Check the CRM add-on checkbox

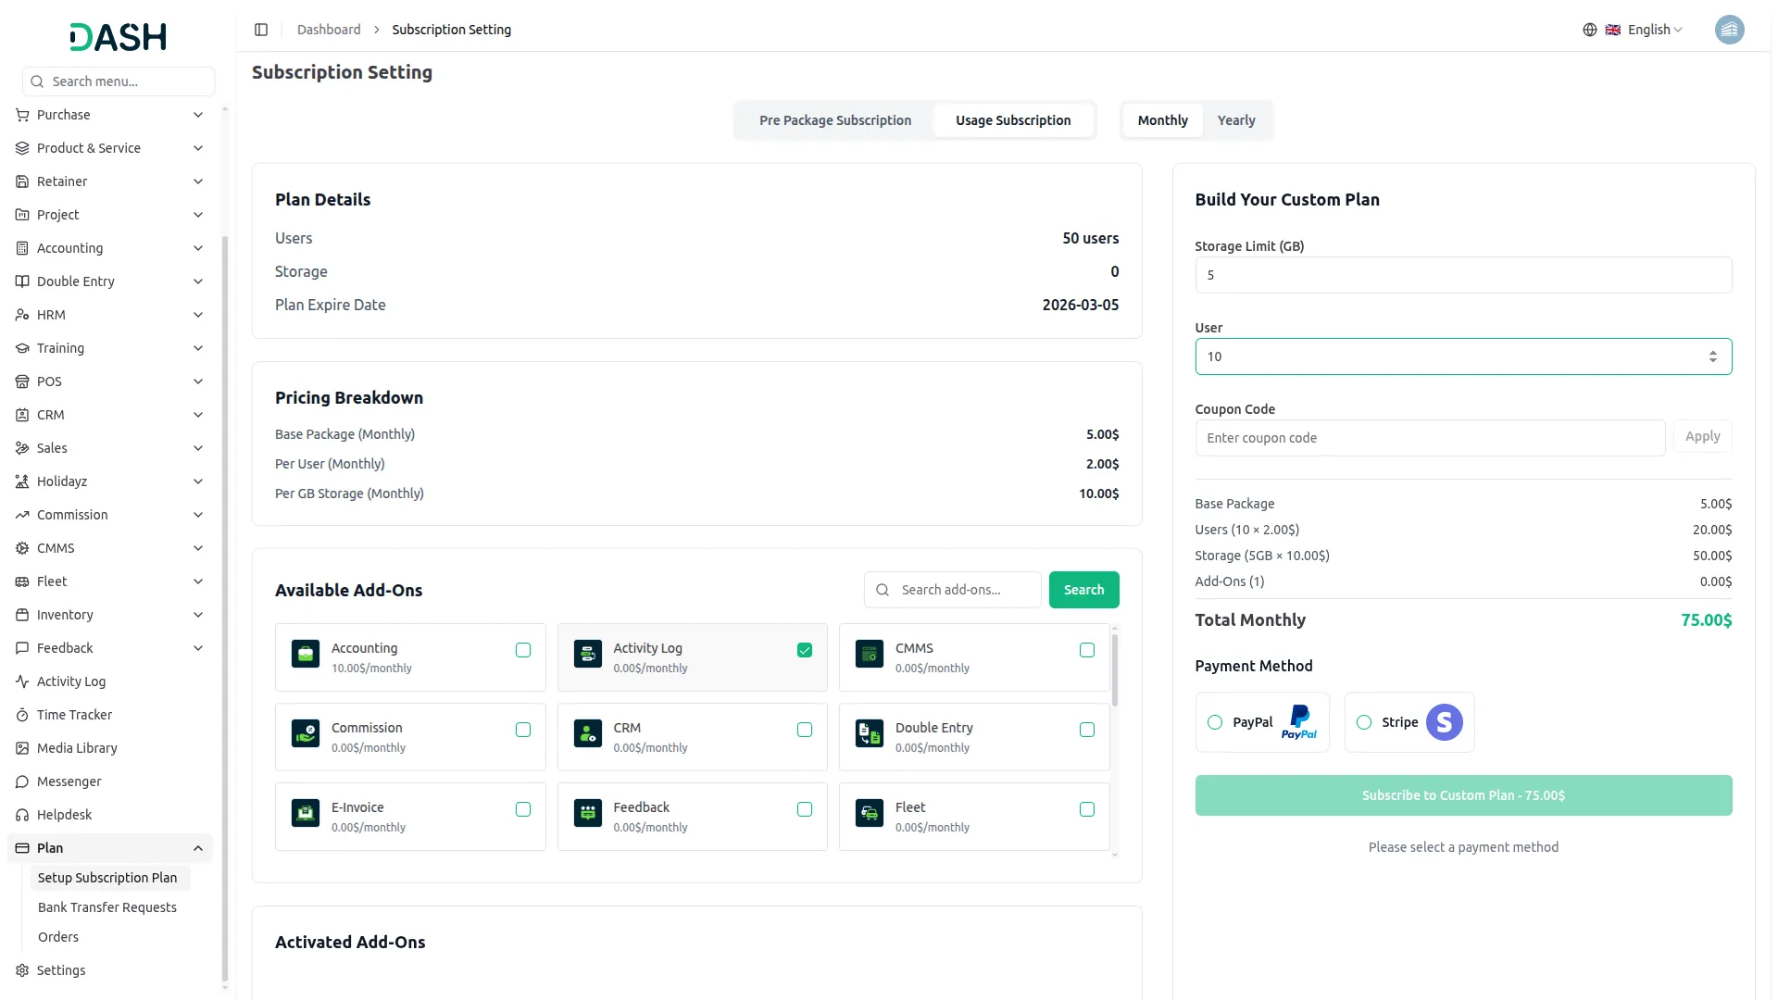pos(805,730)
